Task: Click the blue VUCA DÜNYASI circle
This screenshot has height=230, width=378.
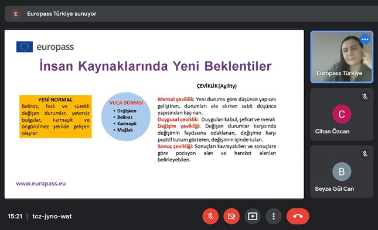Action: coord(126,117)
